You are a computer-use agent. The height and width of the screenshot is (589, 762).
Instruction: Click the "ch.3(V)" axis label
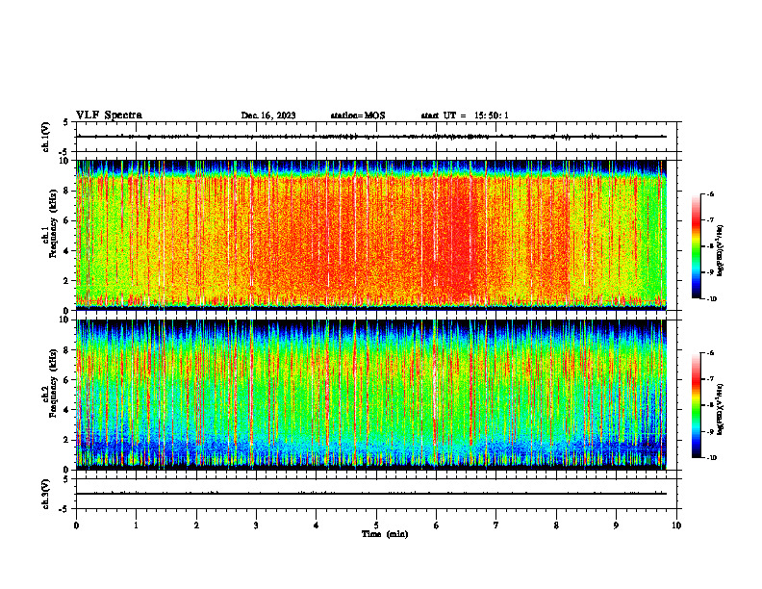click(x=46, y=494)
